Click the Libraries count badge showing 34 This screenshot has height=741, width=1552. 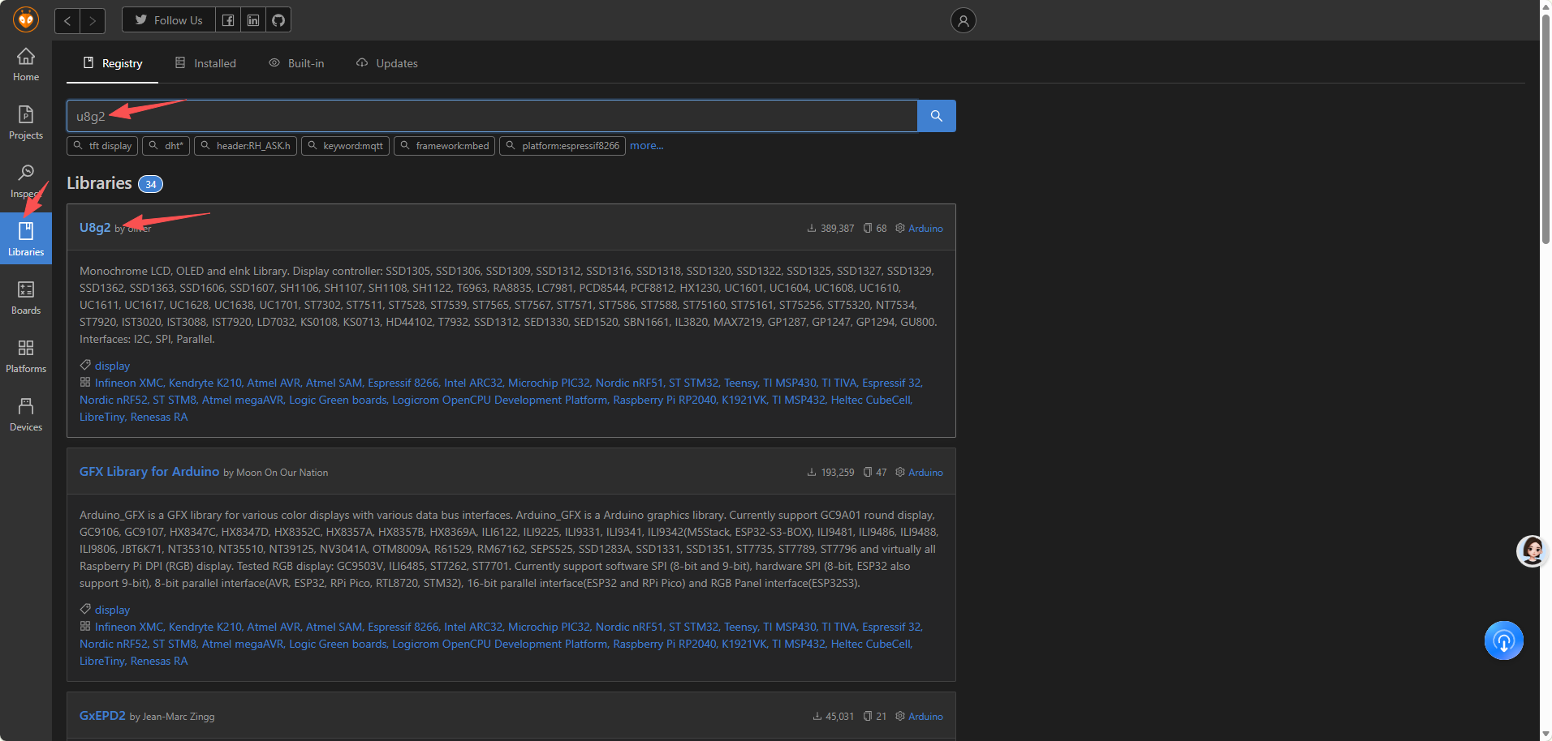[151, 184]
